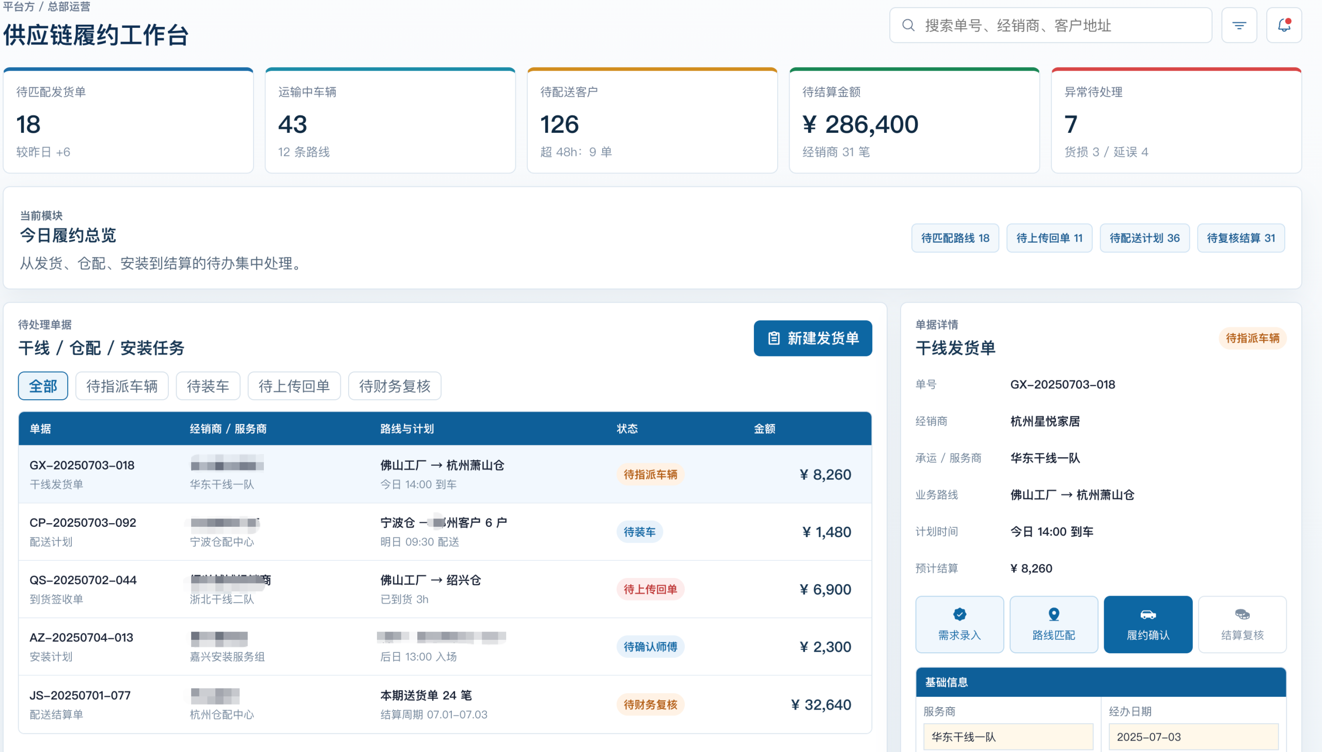The height and width of the screenshot is (752, 1322).
Task: Select the 结算复核 step label
Action: pyautogui.click(x=1242, y=635)
